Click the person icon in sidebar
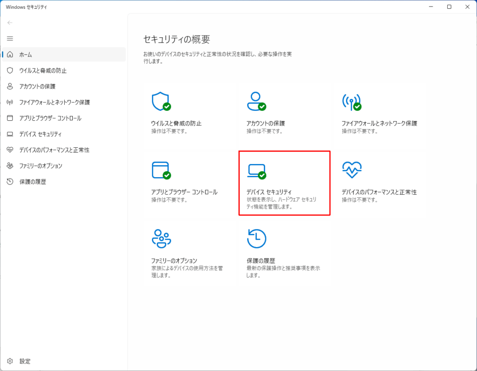 [x=10, y=86]
